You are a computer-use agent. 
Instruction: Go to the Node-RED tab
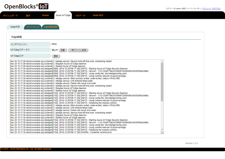(x=98, y=15)
